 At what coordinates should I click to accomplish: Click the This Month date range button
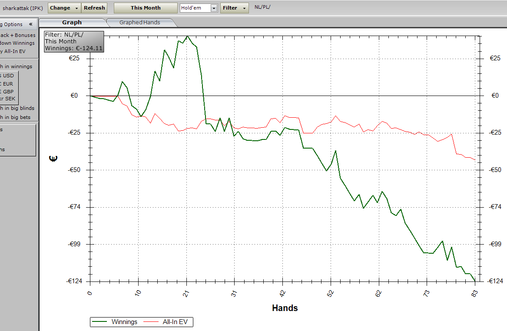pyautogui.click(x=146, y=8)
